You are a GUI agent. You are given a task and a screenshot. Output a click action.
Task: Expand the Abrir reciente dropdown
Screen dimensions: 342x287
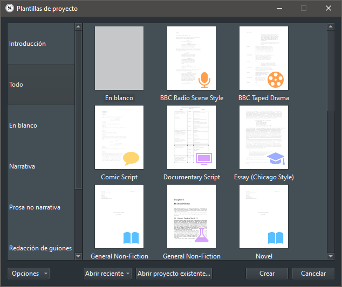coord(107,274)
